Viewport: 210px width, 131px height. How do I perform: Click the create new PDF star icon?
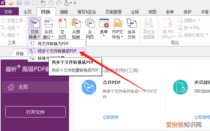pyautogui.click(x=43, y=3)
